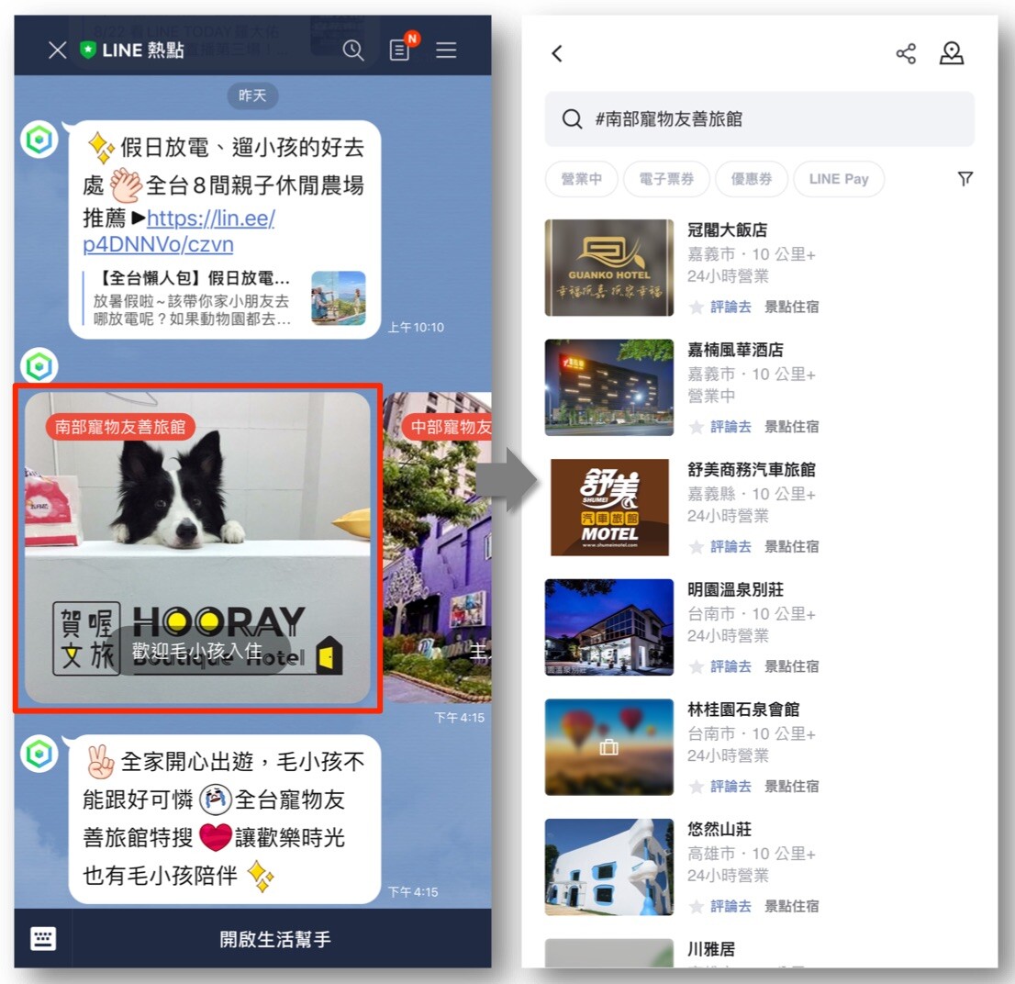This screenshot has width=1015, height=984.
Task: Tap 評論去 under 林桂園石泉會館
Action: coord(731,786)
